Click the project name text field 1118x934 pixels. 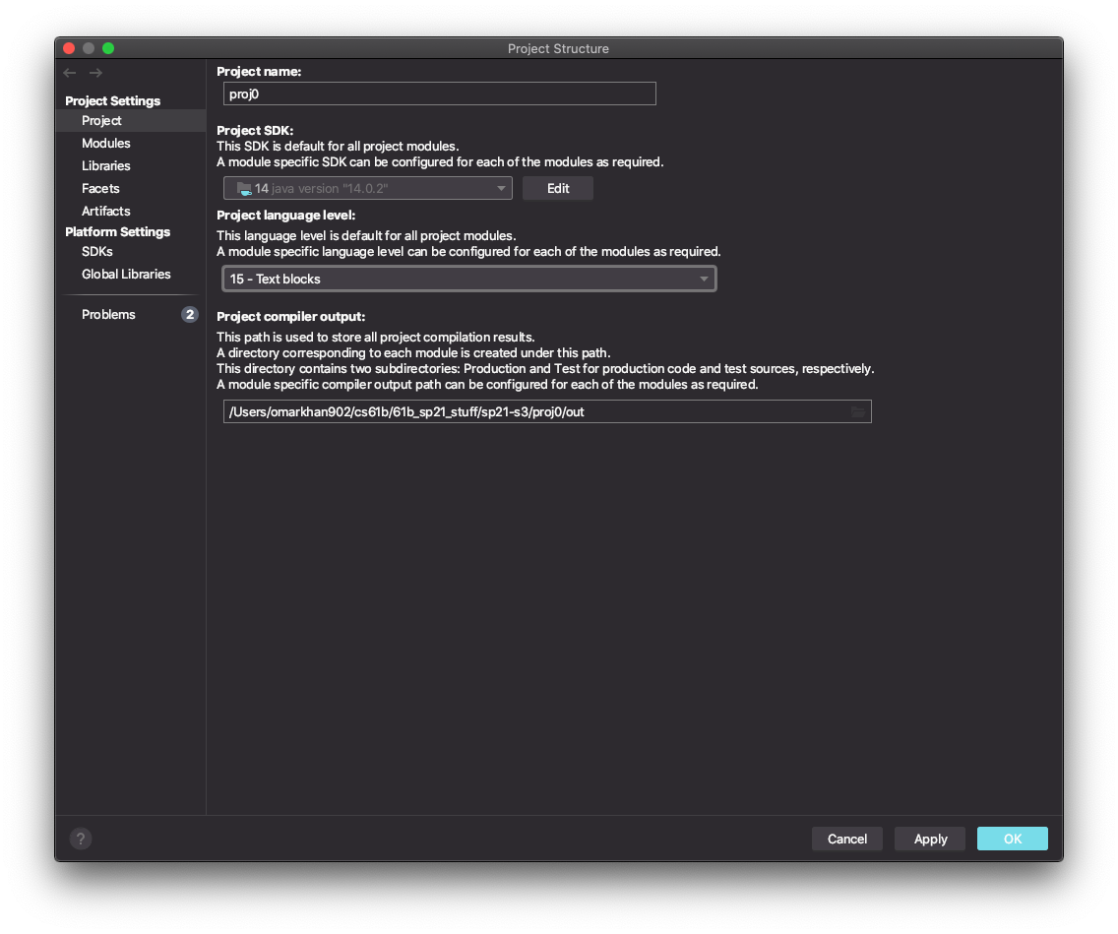pos(439,93)
